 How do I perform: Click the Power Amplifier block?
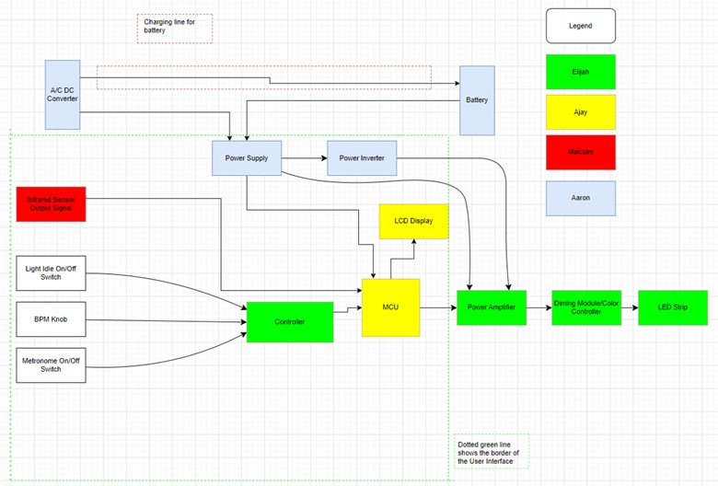tap(491, 307)
